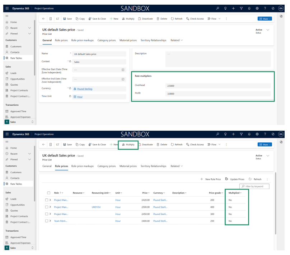
Task: Switch to the Role prices tab
Action: coord(62,40)
